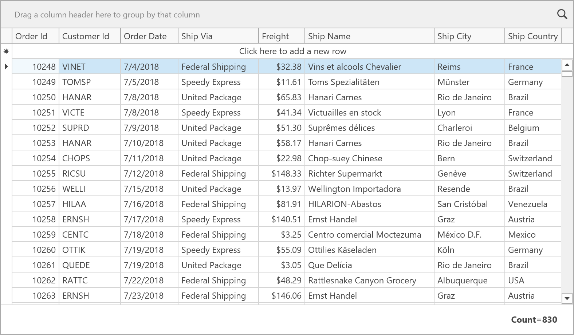Viewport: 574px width, 335px height.
Task: Sort by the Order Id column header
Action: (35, 36)
